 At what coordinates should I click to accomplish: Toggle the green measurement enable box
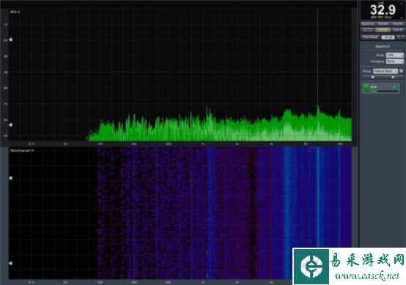coord(366,87)
